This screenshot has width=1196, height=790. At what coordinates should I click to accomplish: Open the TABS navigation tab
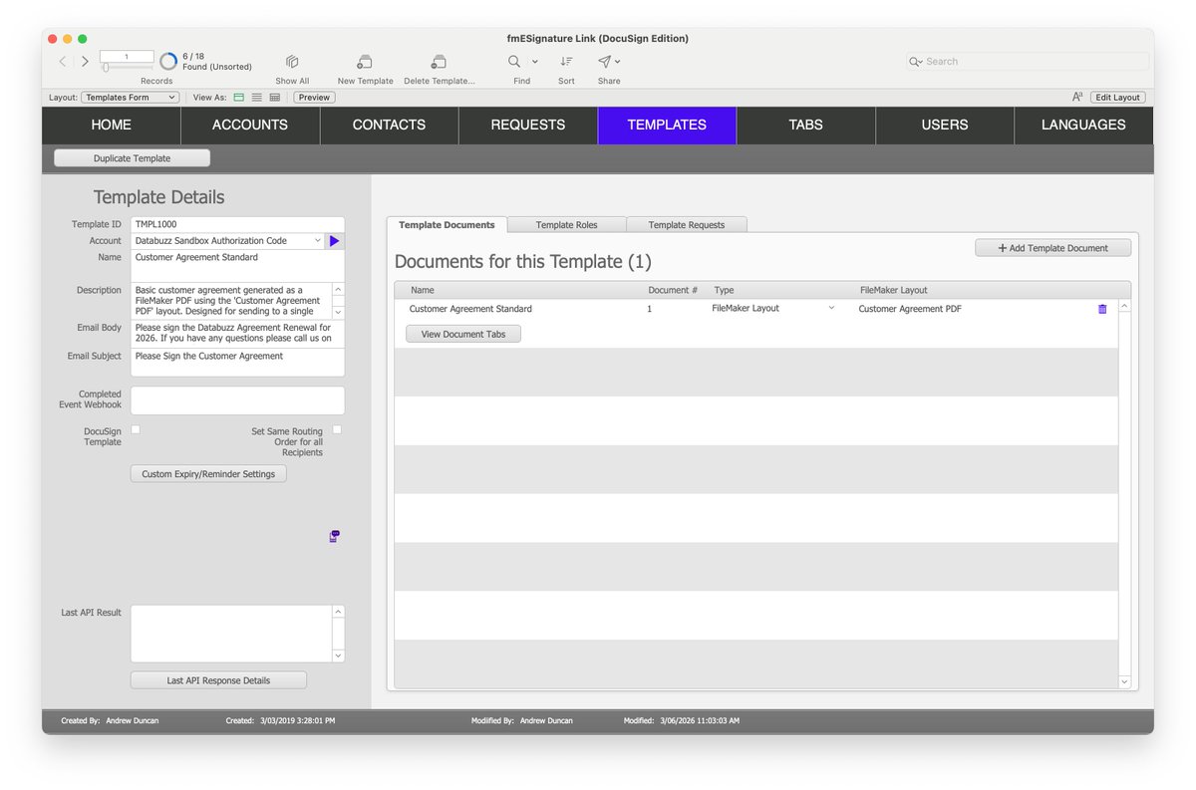click(805, 125)
